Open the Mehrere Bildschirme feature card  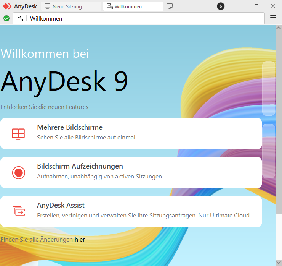point(131,134)
